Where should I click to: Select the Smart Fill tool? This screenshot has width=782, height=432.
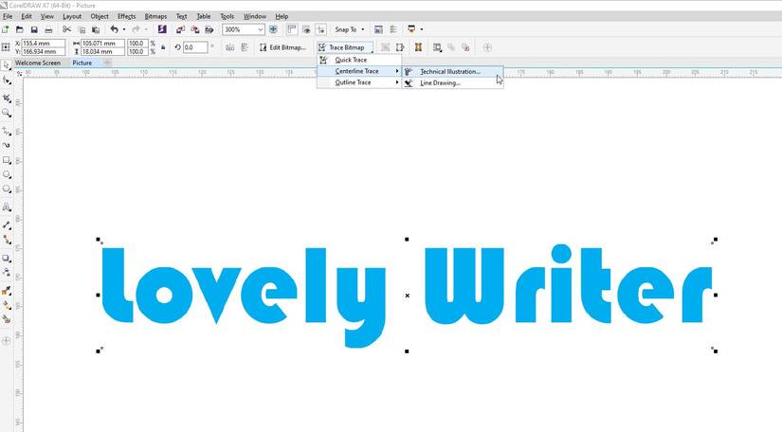(7, 319)
